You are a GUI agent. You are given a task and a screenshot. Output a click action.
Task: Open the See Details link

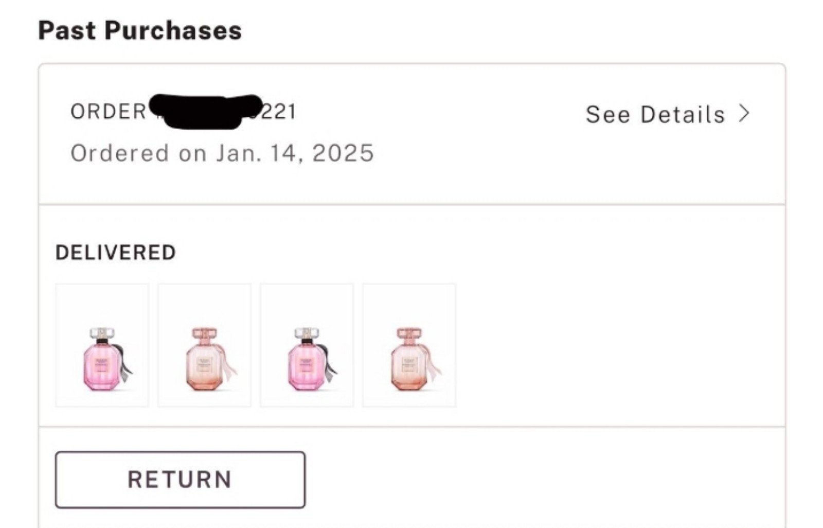point(668,114)
